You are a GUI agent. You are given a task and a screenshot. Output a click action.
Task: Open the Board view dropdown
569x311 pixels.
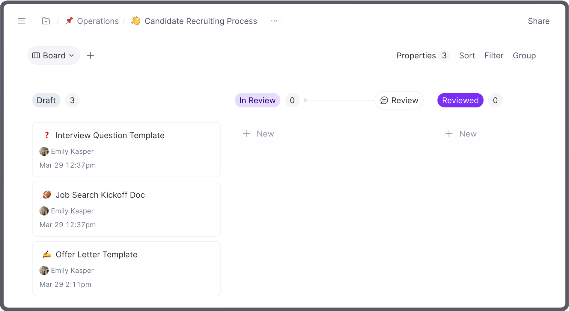[x=53, y=55]
